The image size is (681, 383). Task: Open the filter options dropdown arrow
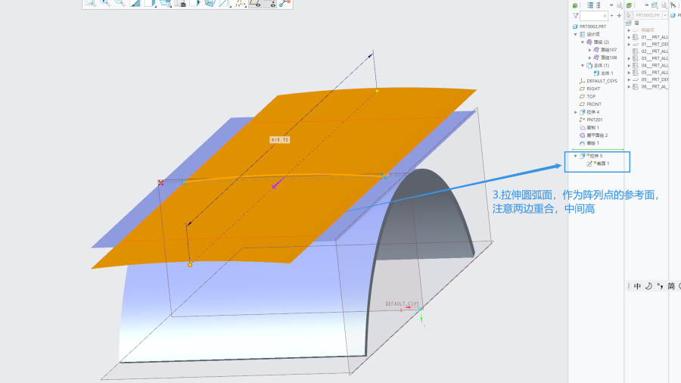point(611,15)
